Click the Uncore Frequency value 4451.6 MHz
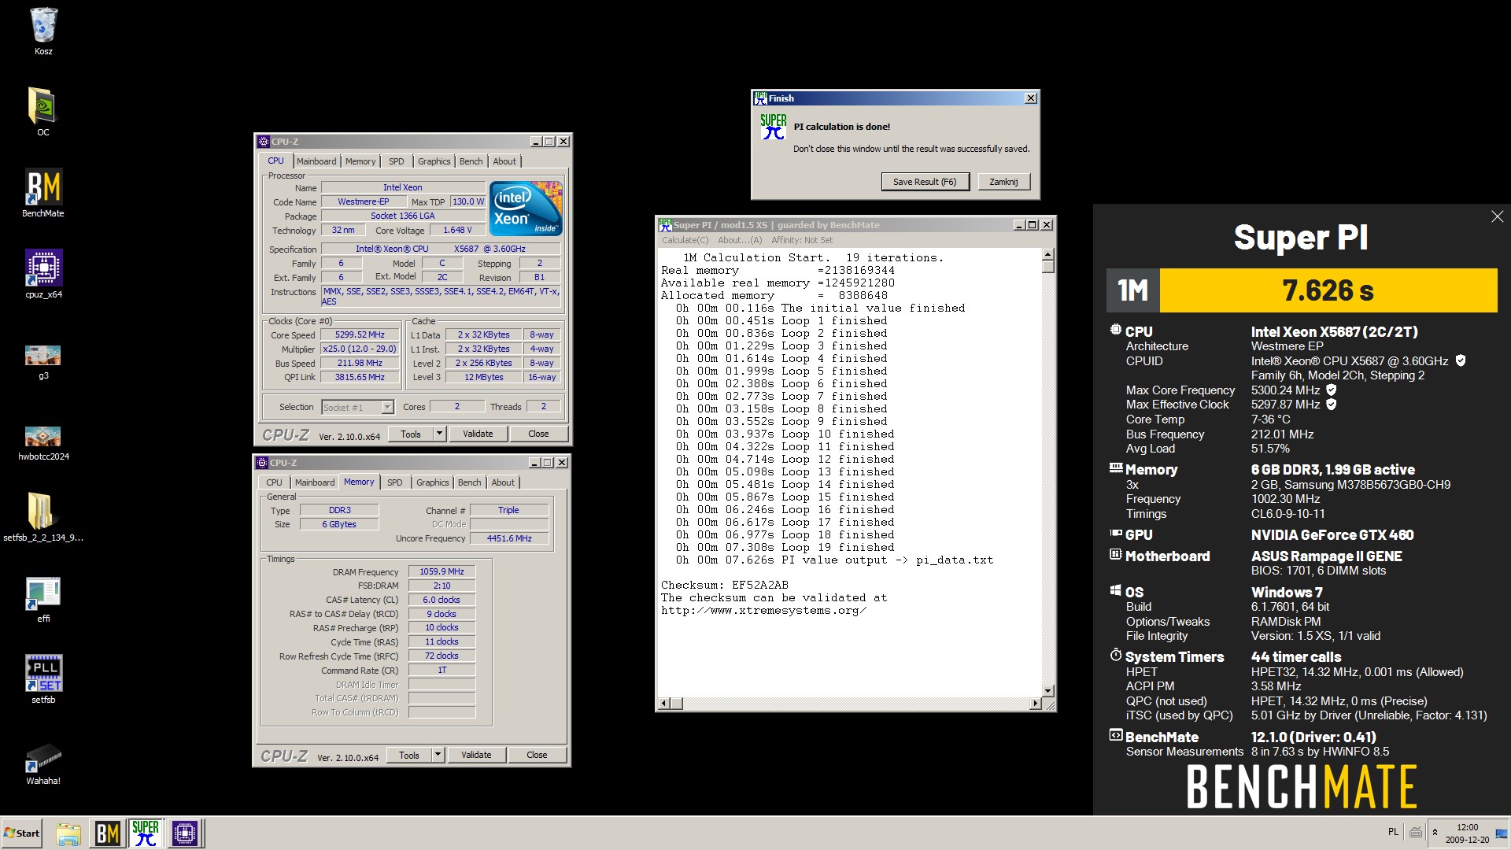Image resolution: width=1511 pixels, height=850 pixels. tap(509, 539)
